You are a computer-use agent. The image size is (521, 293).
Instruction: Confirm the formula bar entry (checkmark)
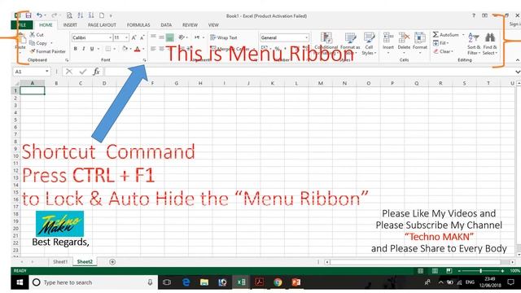pos(83,72)
